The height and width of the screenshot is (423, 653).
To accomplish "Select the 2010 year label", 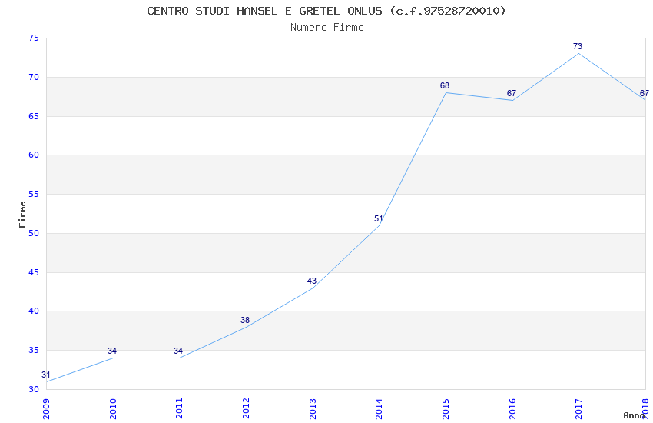I will 113,409.
